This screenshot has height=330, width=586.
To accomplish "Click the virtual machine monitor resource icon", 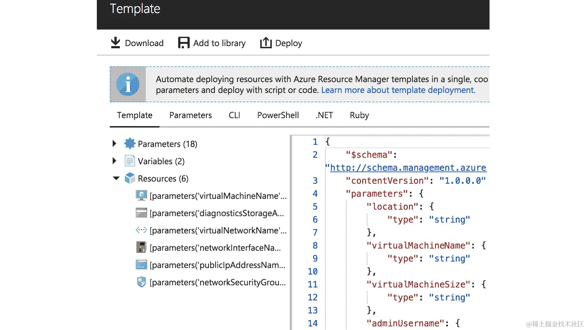I will (x=141, y=196).
